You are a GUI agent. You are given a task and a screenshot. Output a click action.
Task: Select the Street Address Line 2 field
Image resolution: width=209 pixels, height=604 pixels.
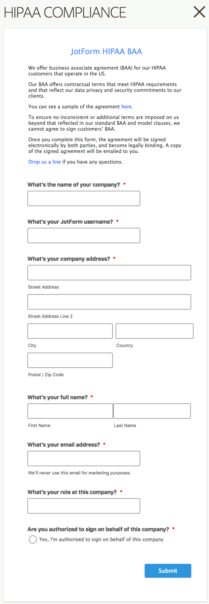tap(109, 302)
